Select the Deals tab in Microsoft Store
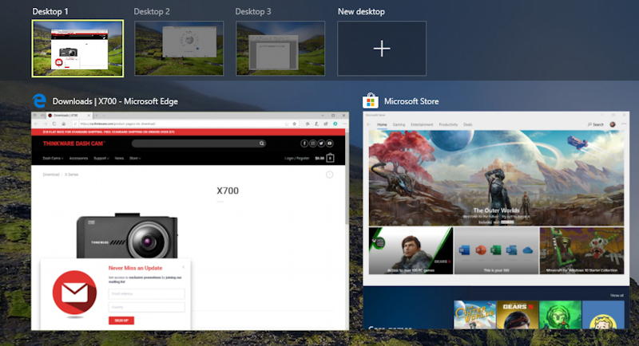 (x=467, y=124)
